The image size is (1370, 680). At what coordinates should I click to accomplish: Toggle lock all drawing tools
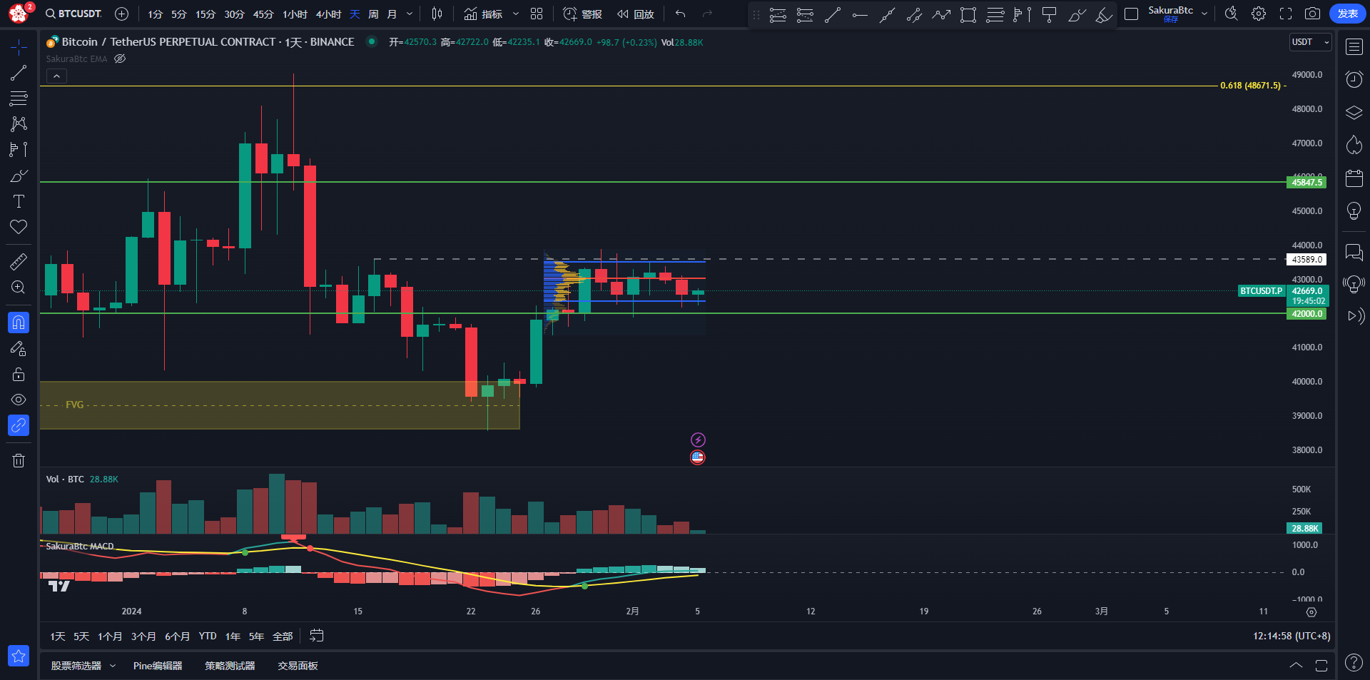(19, 374)
